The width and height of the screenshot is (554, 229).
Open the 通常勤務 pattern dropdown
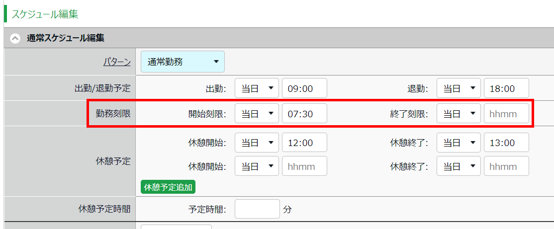coord(183,62)
